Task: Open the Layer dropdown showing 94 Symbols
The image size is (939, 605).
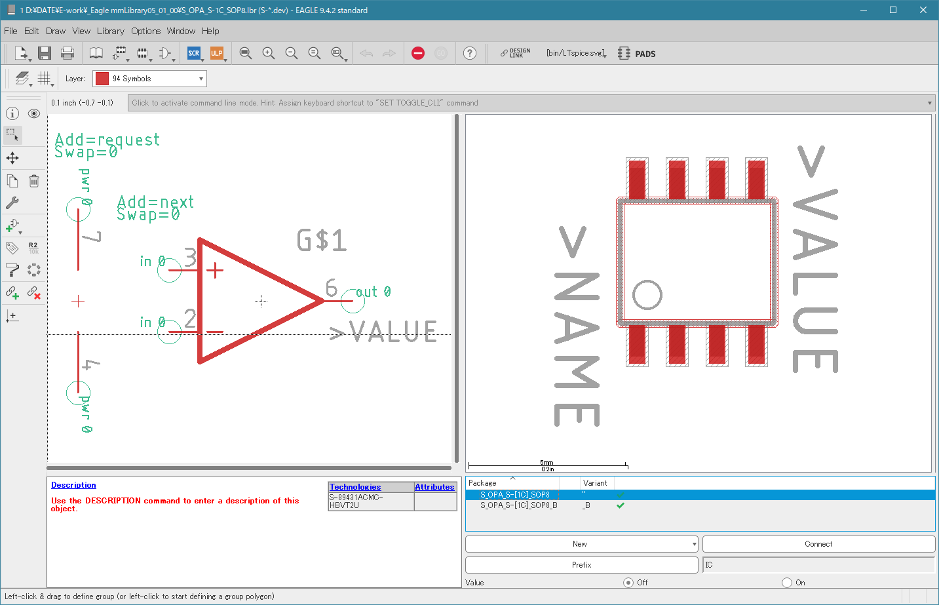Action: click(149, 79)
